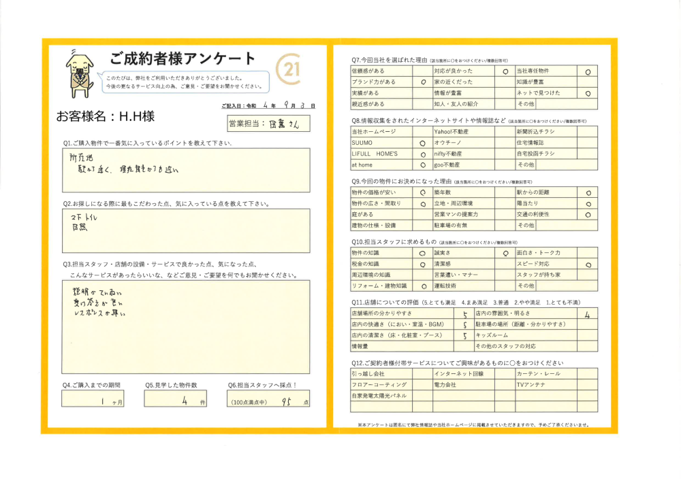The height and width of the screenshot is (480, 681).
Task: Check the 物件の価格が安い circle cell
Action: [x=422, y=192]
